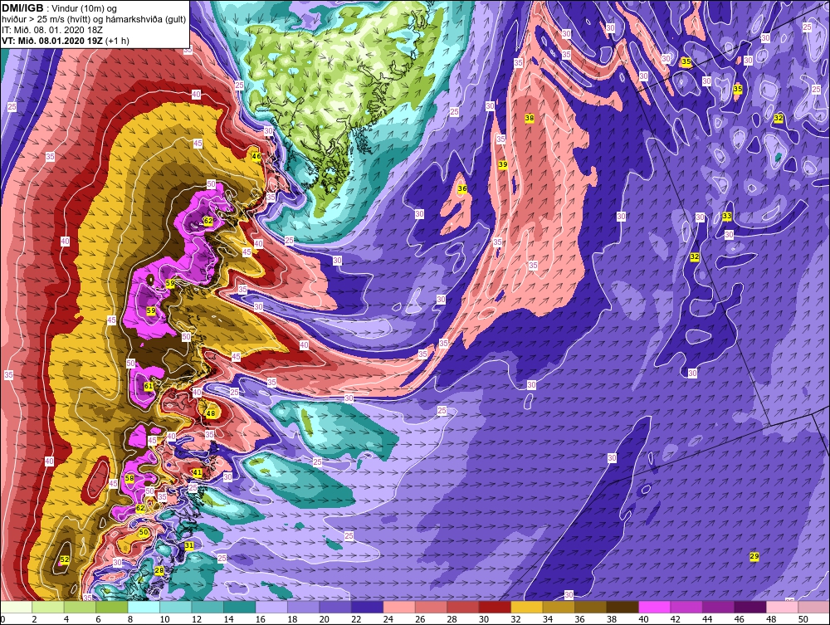Click the yellow gust label '41'

click(x=197, y=472)
